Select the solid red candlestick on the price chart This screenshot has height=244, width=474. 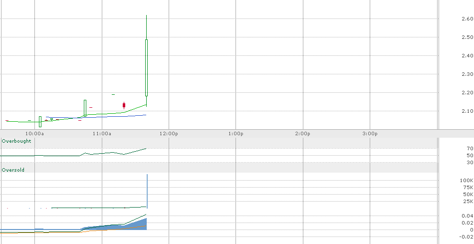pyautogui.click(x=124, y=105)
